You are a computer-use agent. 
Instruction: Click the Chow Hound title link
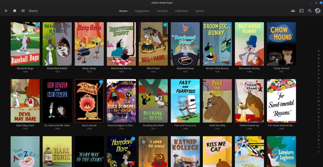281,68
